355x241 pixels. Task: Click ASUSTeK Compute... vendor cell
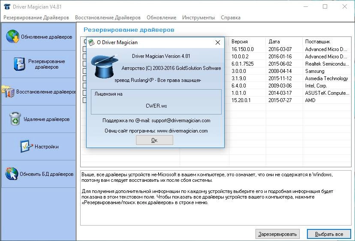[x=327, y=93]
